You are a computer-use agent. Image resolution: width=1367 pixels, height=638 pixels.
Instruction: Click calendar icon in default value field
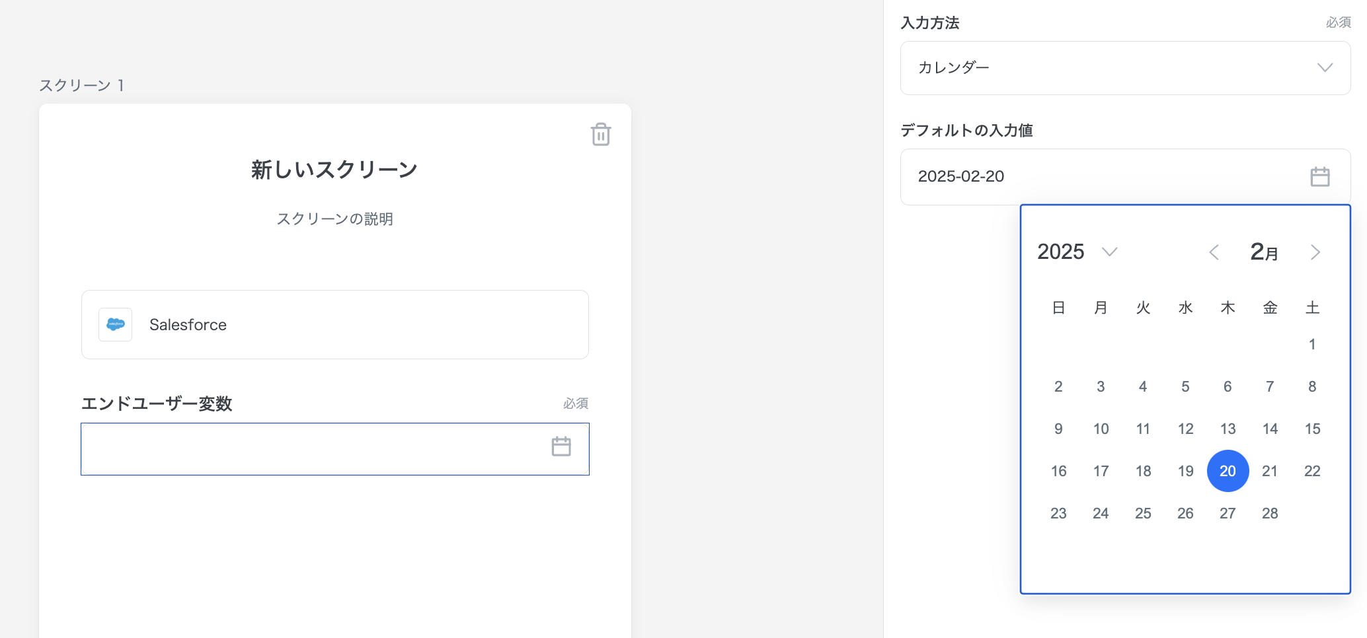point(1319,177)
